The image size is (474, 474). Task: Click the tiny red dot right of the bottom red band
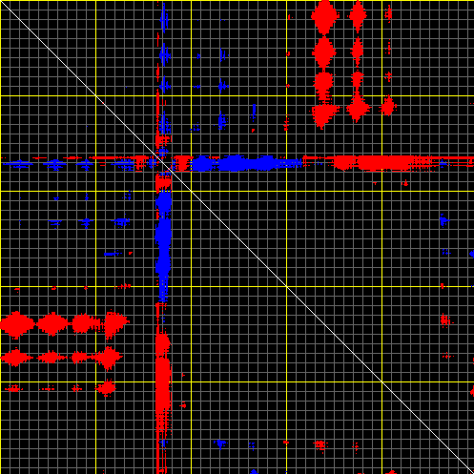[x=183, y=405]
